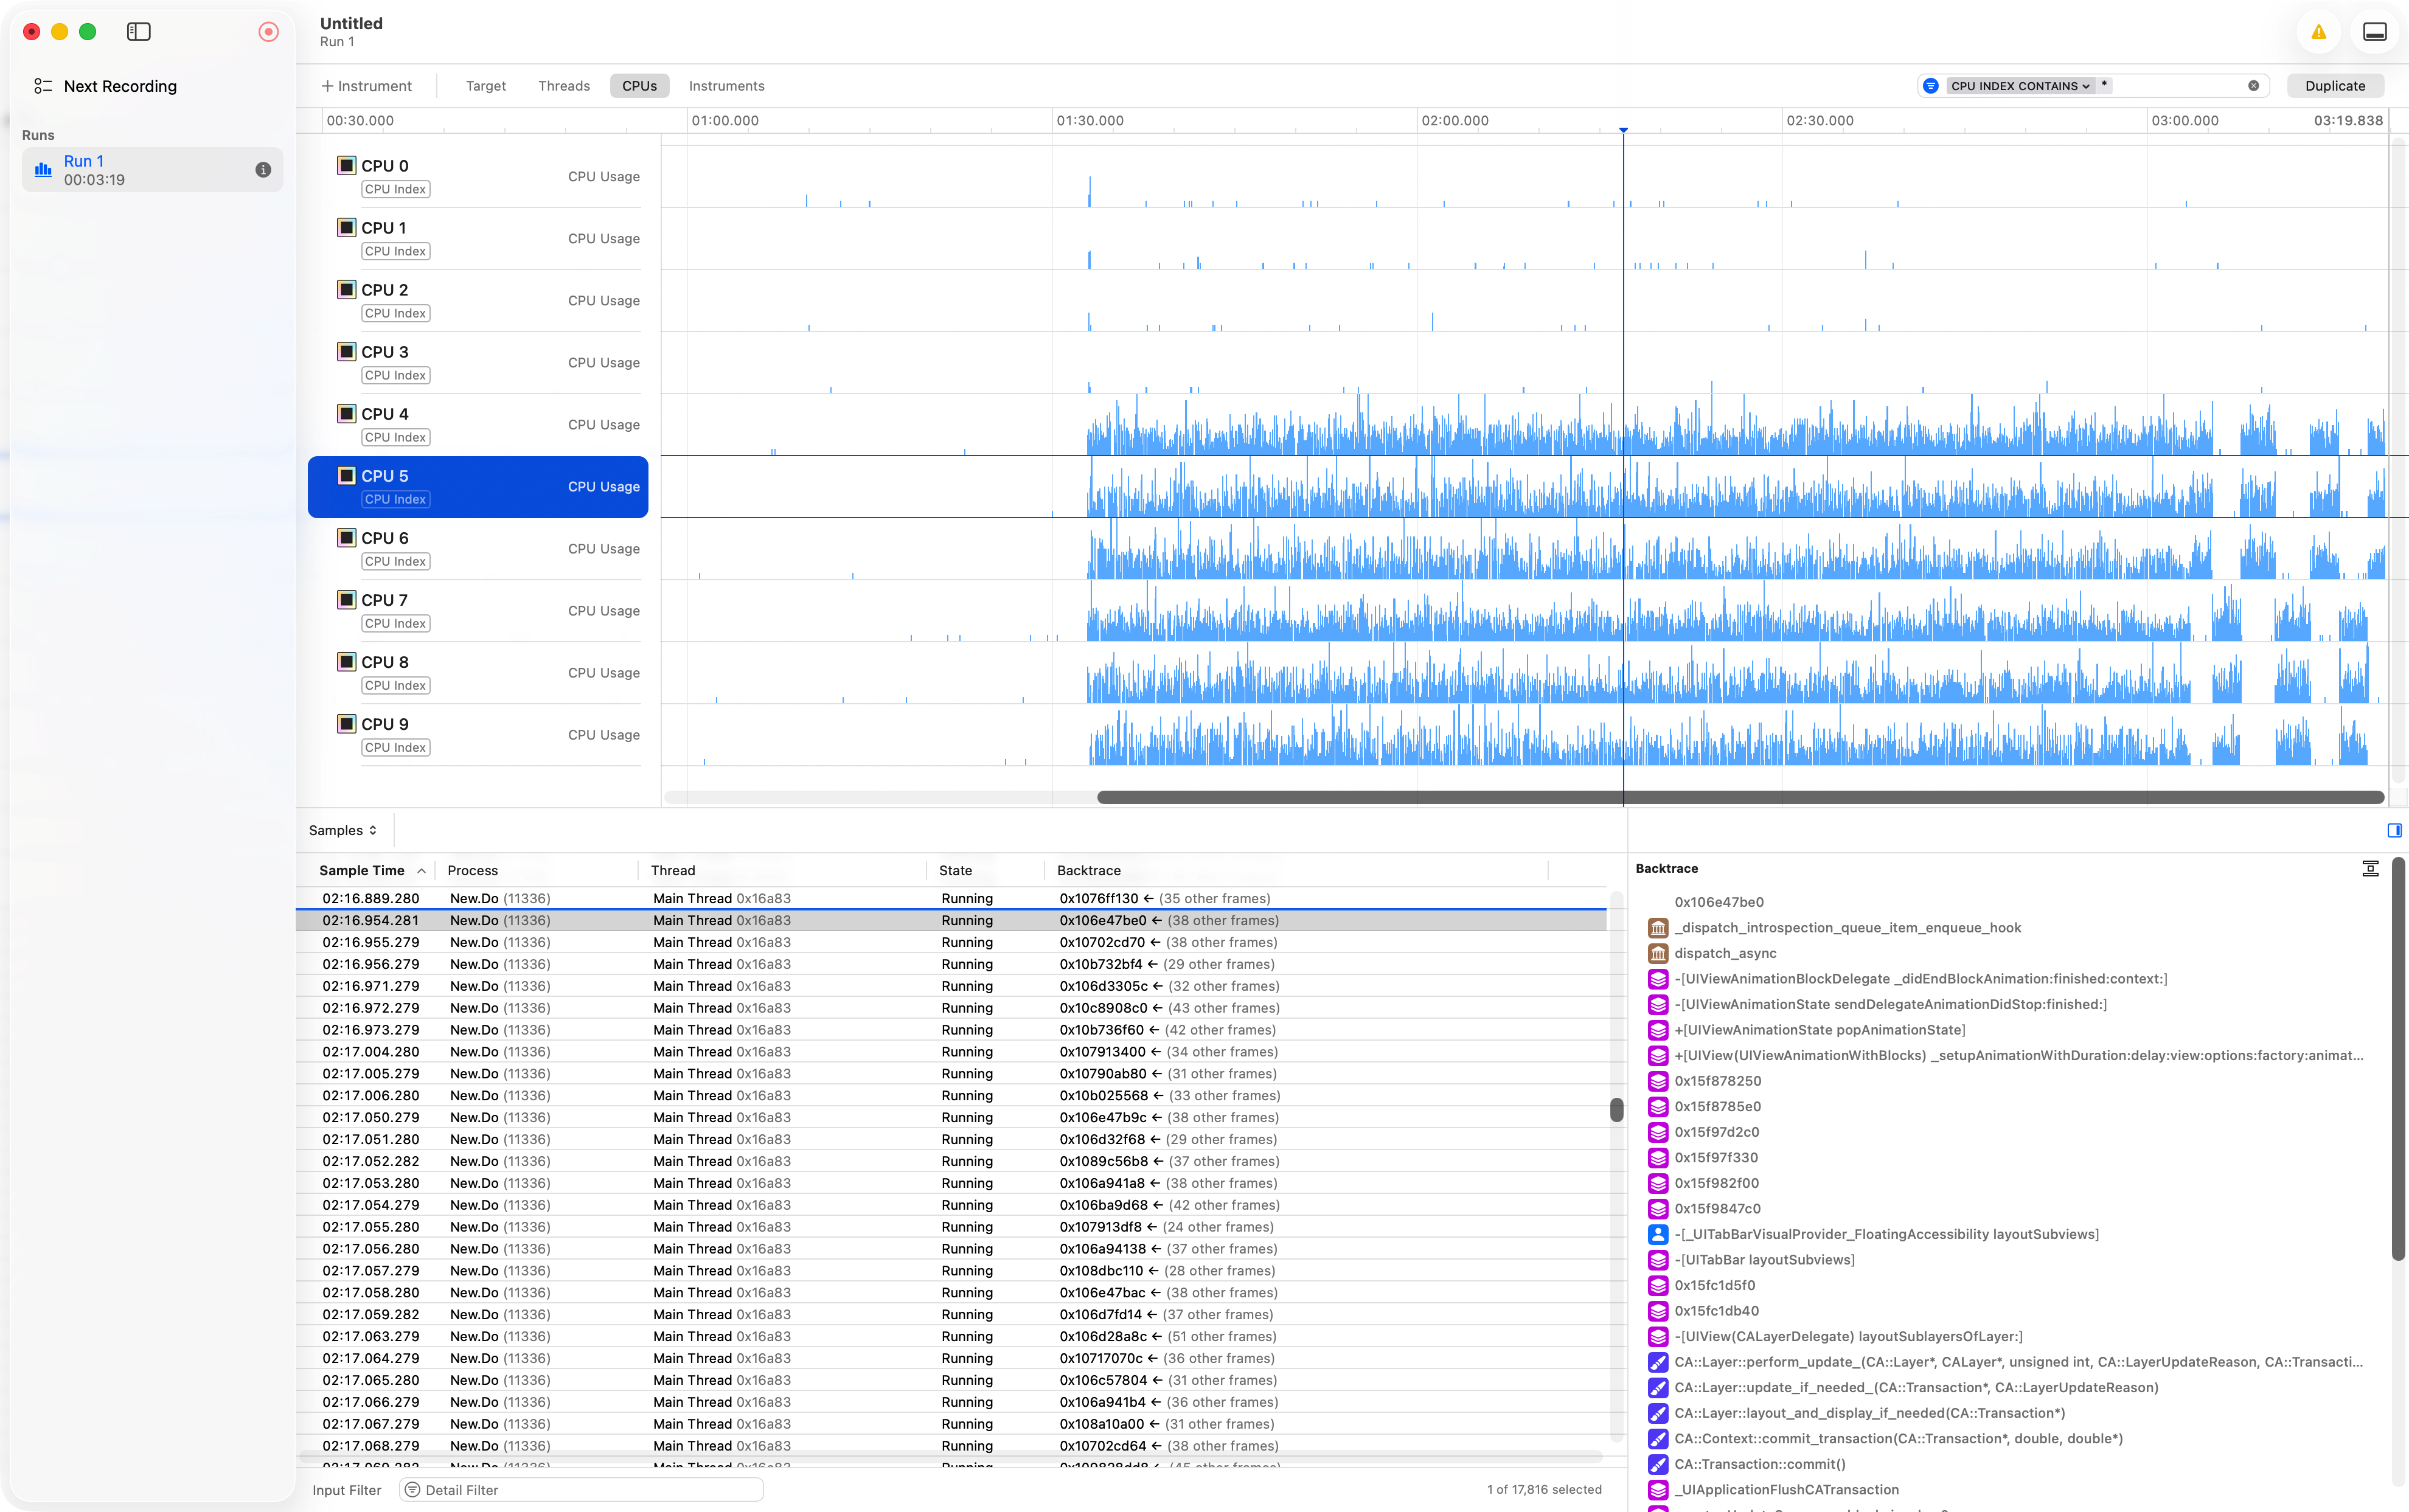Toggle the bottom detail pane icon
The height and width of the screenshot is (1512, 2409).
pyautogui.click(x=2375, y=32)
